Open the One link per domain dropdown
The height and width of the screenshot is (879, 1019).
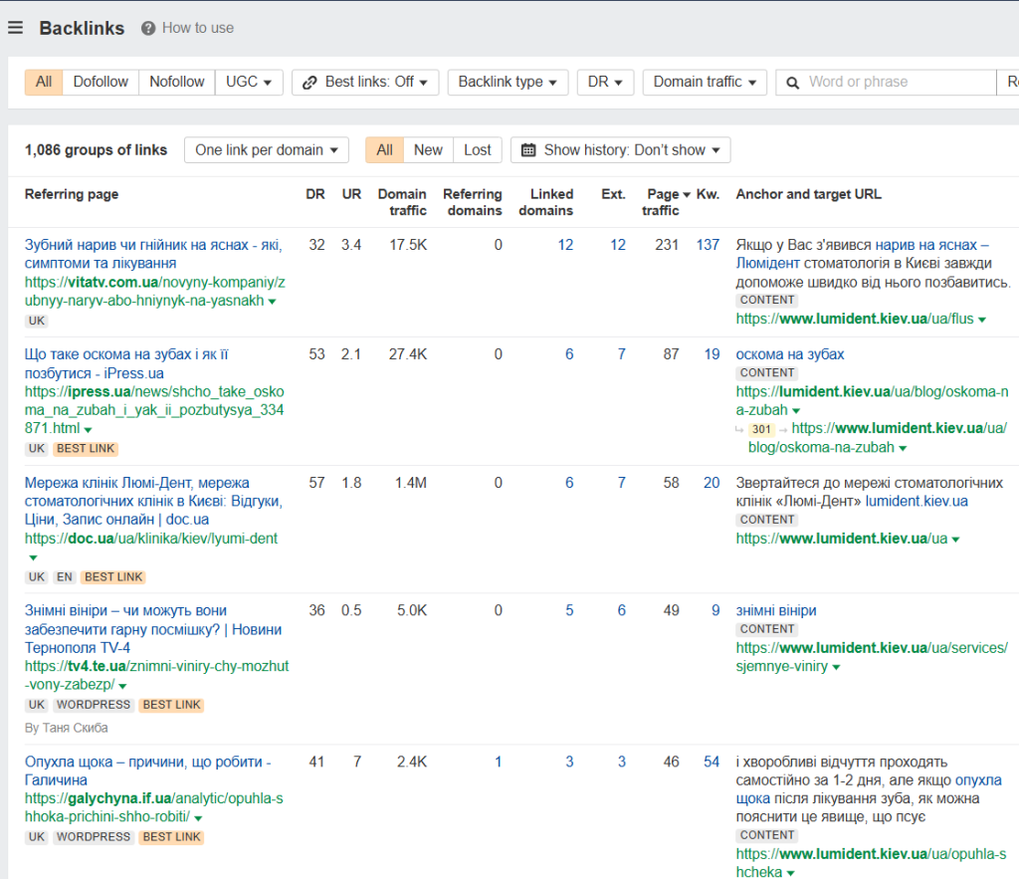(x=267, y=150)
